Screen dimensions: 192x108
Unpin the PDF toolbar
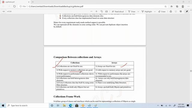187,11
